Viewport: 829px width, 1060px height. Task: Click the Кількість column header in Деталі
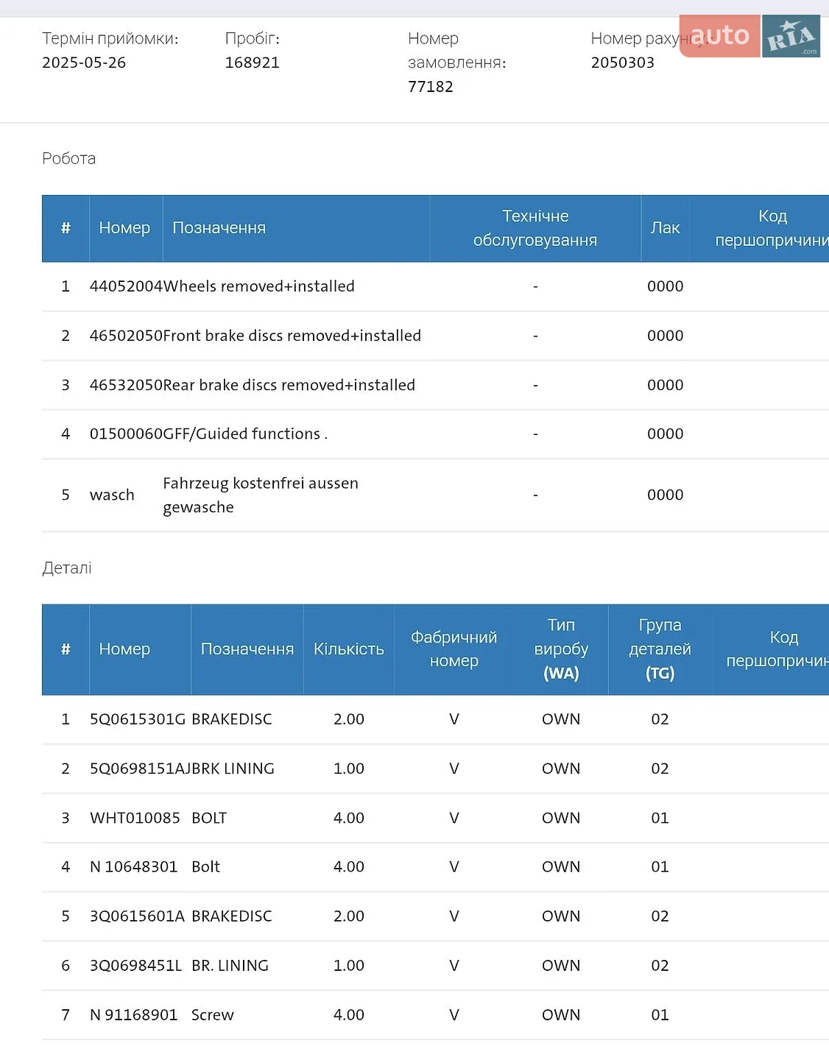349,649
